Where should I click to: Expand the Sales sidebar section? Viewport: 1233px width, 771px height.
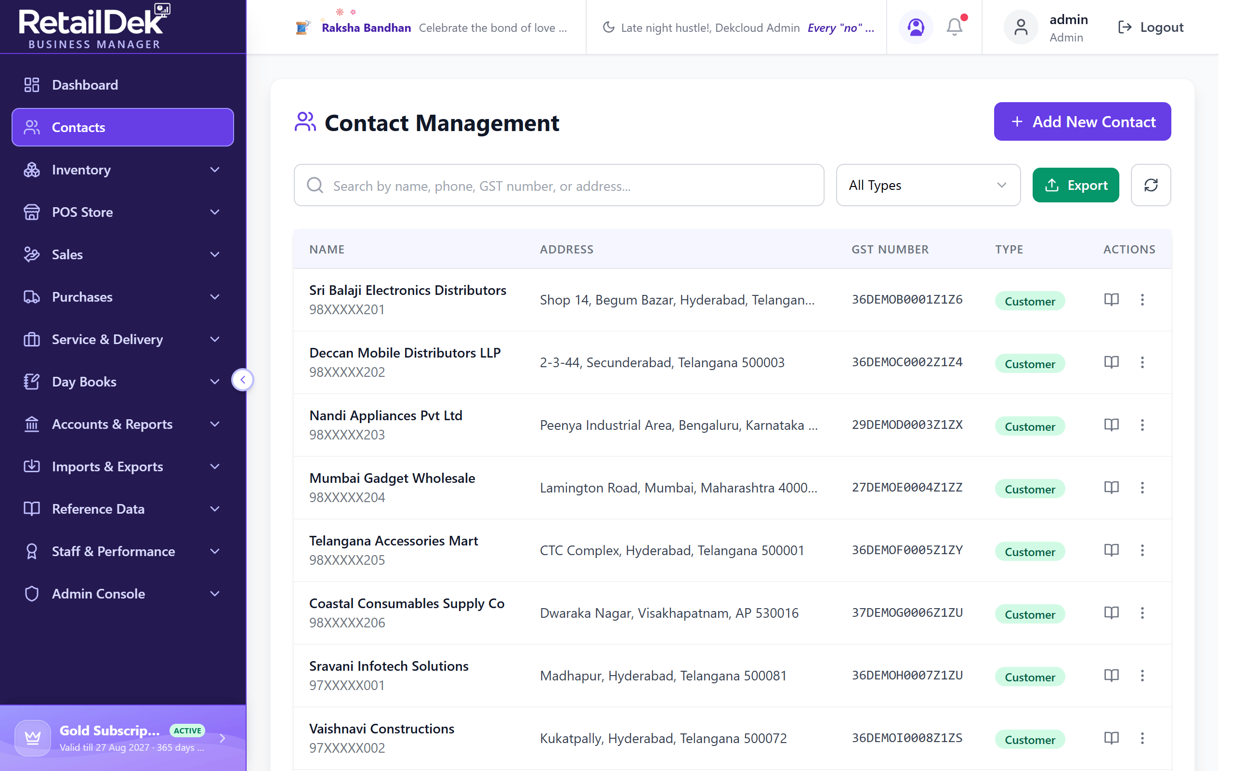coord(123,254)
